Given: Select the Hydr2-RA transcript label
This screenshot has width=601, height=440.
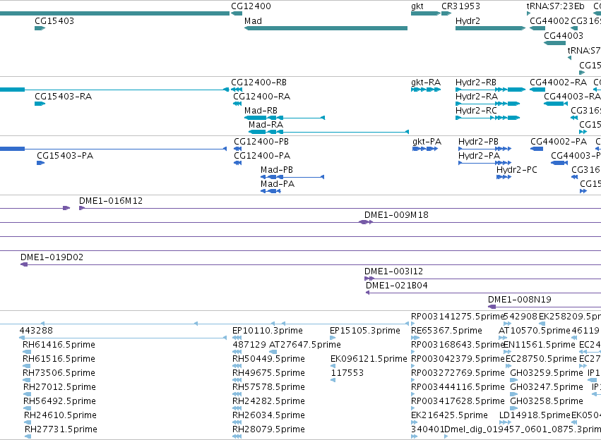Looking at the screenshot, I should pyautogui.click(x=477, y=97).
